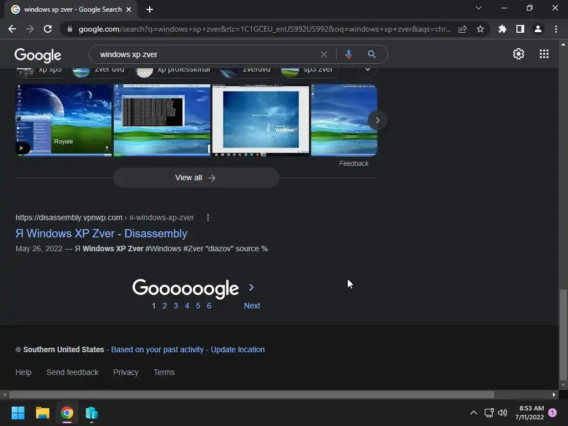568x426 pixels.
Task: Go to results page 3
Action: (176, 306)
